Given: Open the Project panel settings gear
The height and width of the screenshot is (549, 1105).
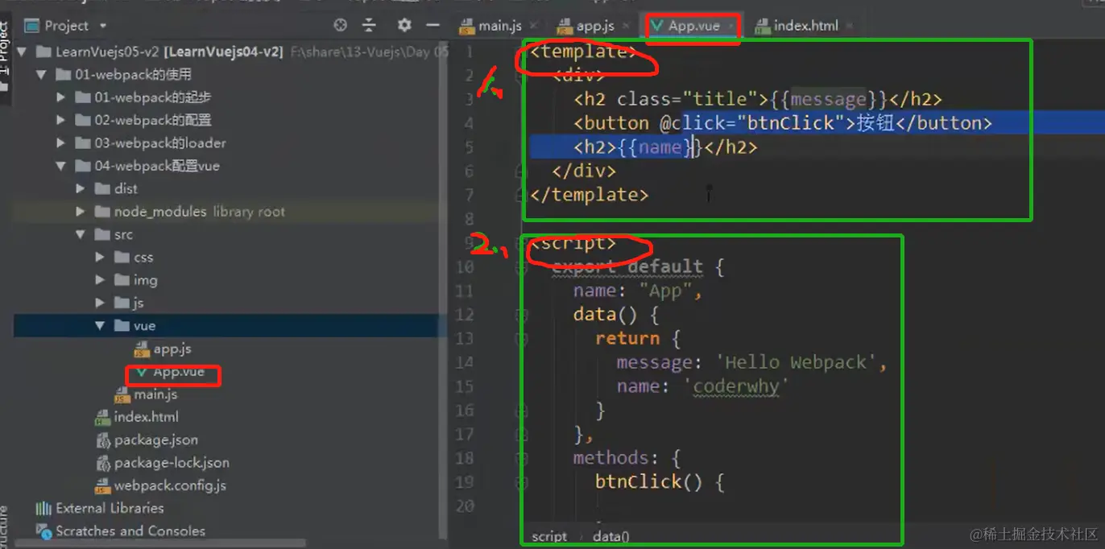Looking at the screenshot, I should coord(404,26).
